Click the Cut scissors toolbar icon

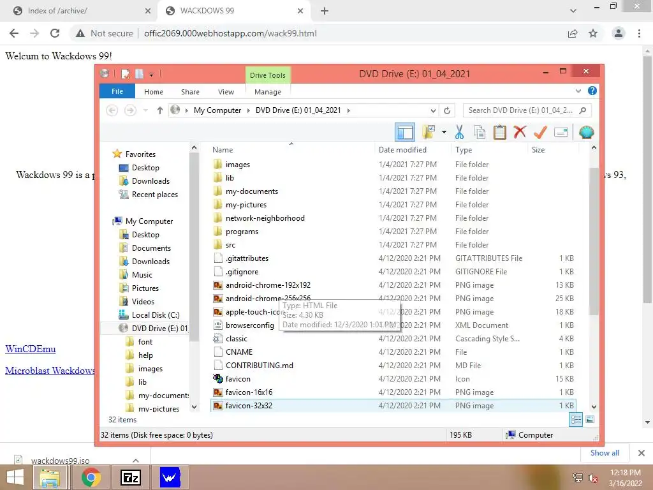(x=459, y=132)
